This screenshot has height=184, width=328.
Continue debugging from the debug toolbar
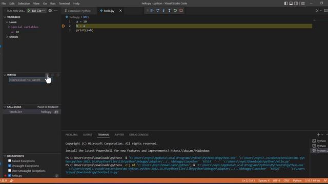152,10
